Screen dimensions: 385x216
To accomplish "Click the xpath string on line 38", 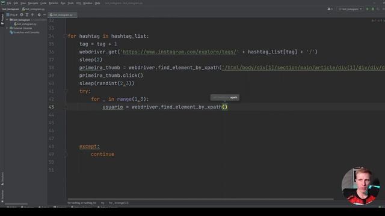I will (303, 68).
